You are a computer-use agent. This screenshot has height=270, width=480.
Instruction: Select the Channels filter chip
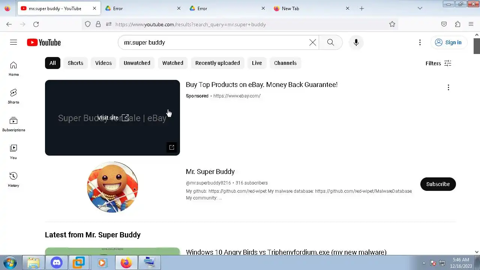285,63
